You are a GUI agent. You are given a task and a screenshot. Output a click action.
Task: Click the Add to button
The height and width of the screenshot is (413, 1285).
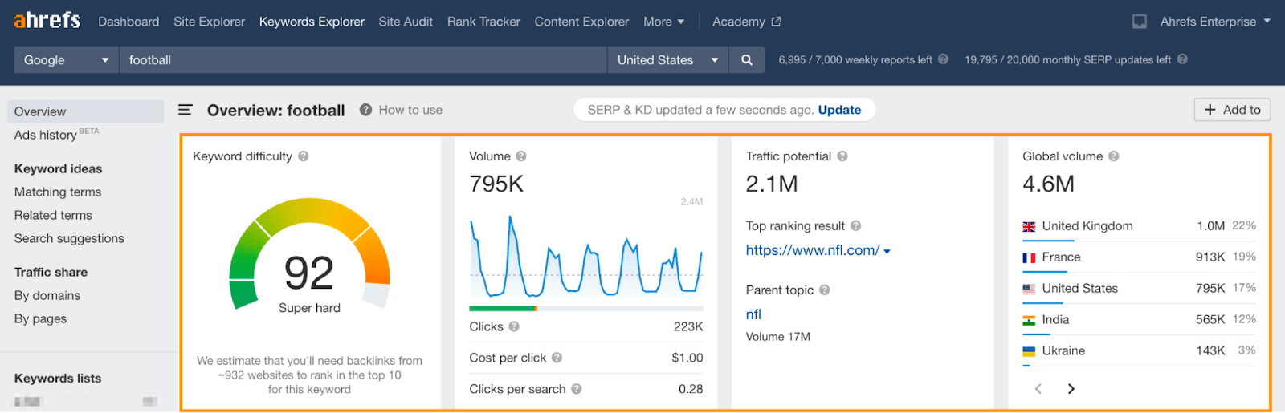pos(1233,110)
